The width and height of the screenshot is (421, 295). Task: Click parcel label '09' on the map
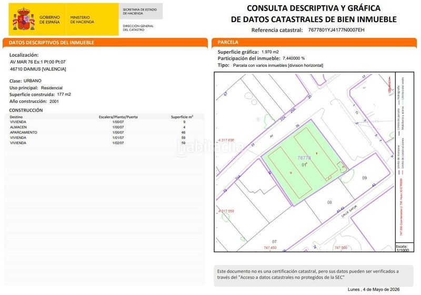coord(364,178)
